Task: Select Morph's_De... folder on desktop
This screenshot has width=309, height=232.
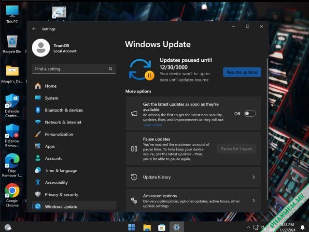Action: pyautogui.click(x=12, y=74)
